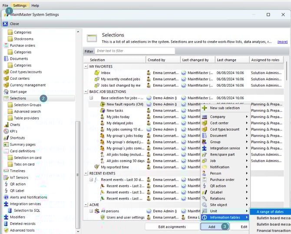Select Selection Groups in the tree
The image size is (291, 234).
click(27, 105)
